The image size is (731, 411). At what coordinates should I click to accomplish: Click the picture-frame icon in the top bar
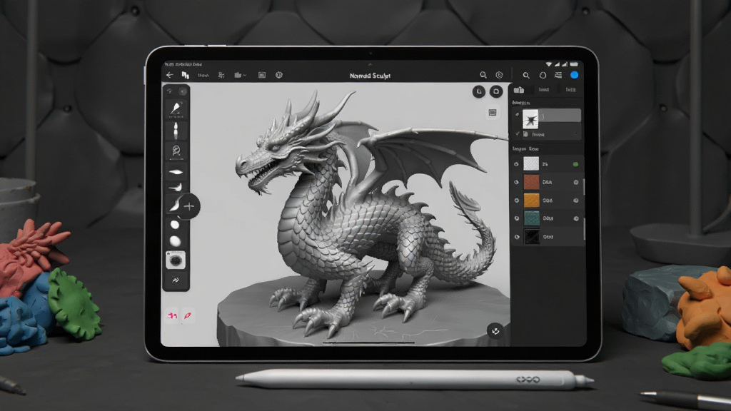click(262, 75)
